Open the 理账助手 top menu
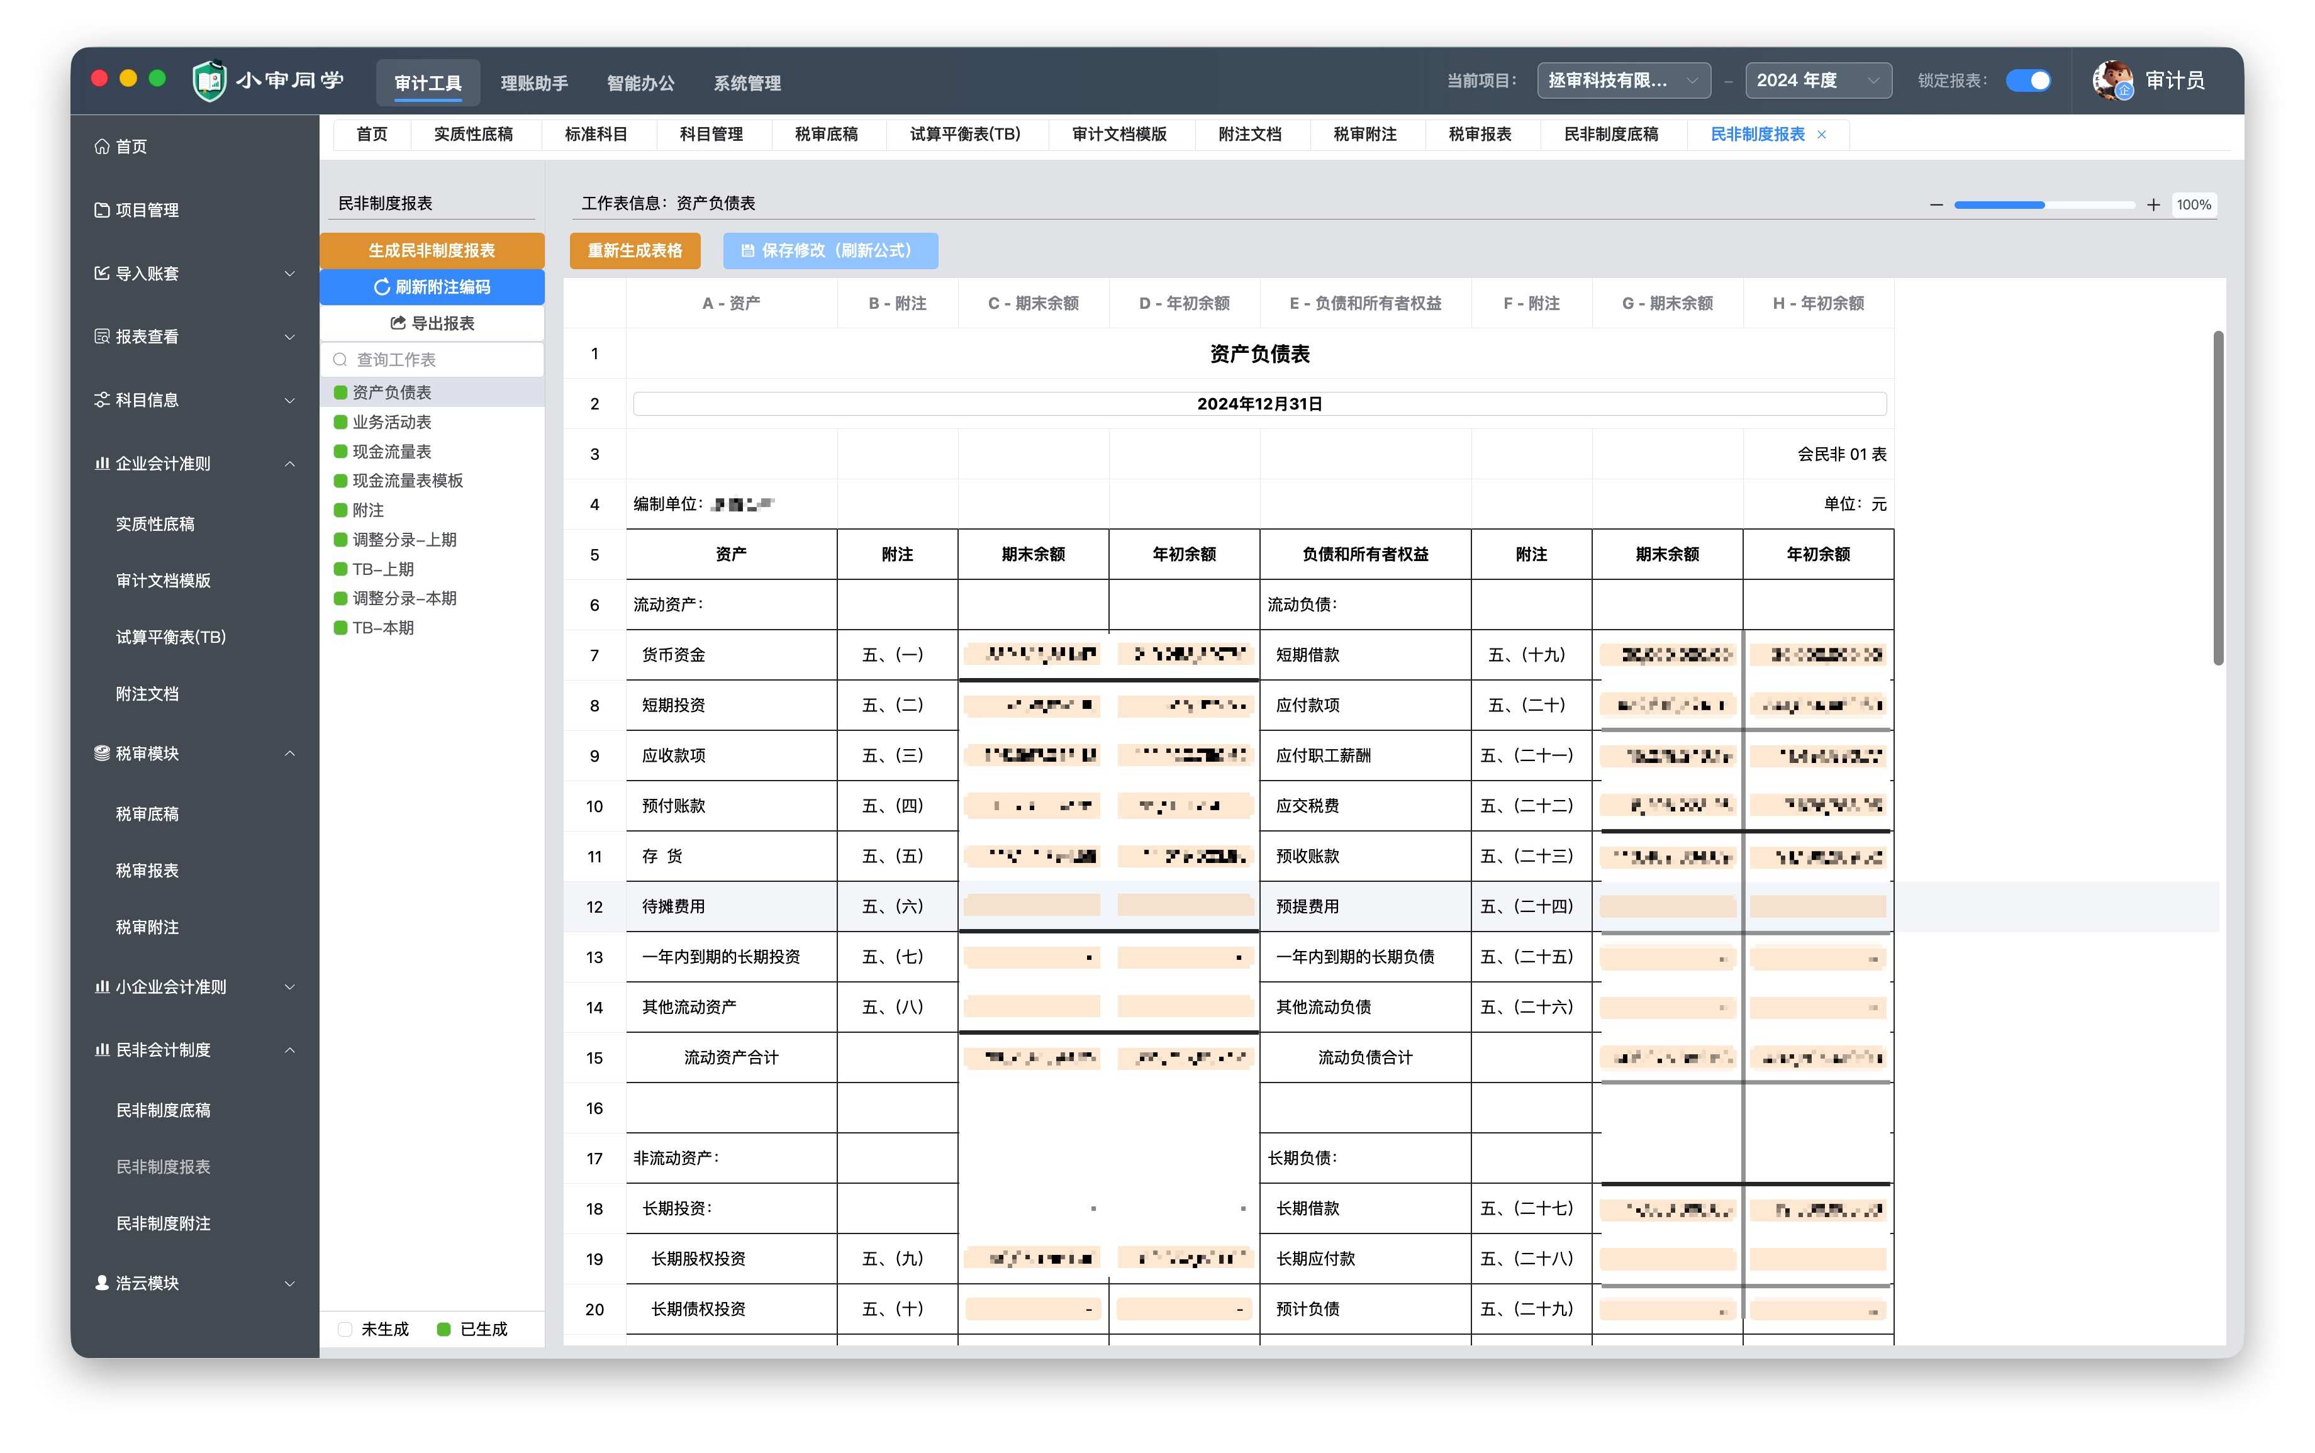Viewport: 2315px width, 1453px height. coord(534,82)
